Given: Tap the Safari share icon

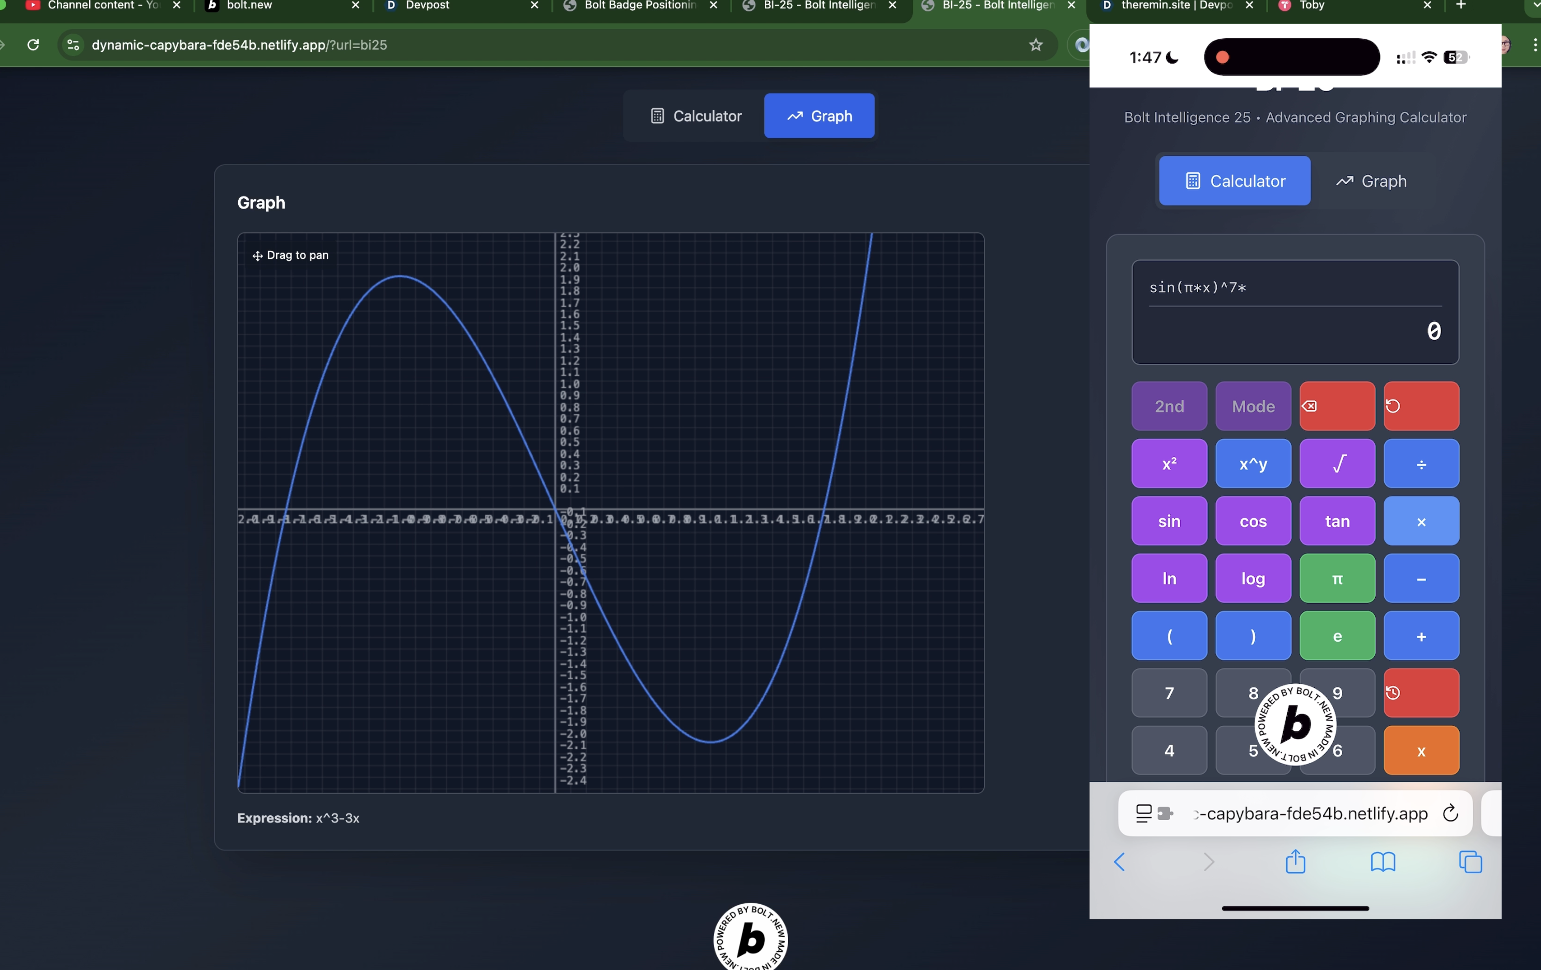Looking at the screenshot, I should 1295,861.
